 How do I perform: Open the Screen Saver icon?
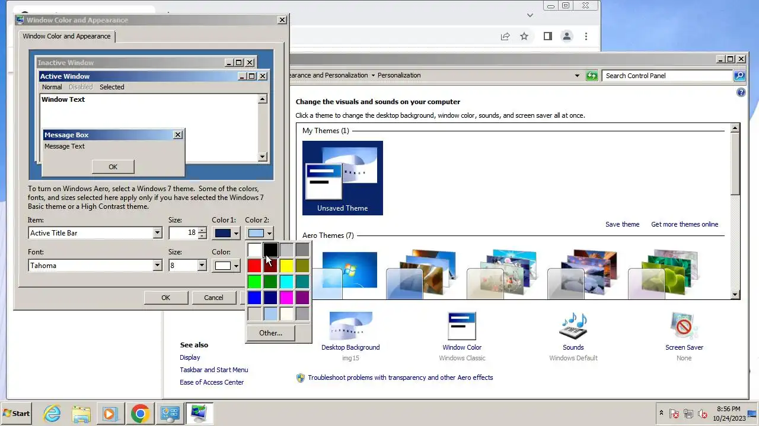684,326
